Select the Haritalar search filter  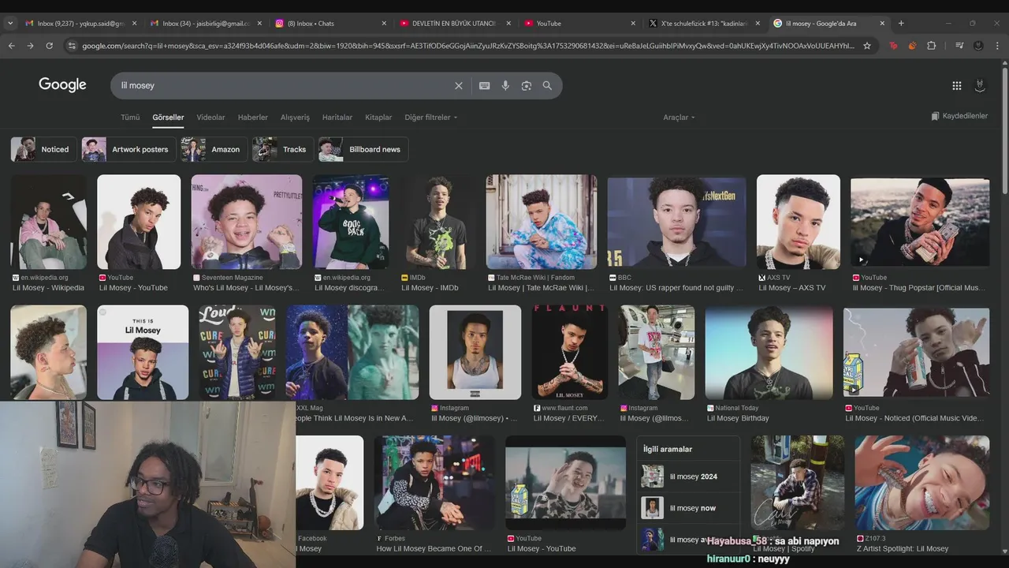pos(337,118)
